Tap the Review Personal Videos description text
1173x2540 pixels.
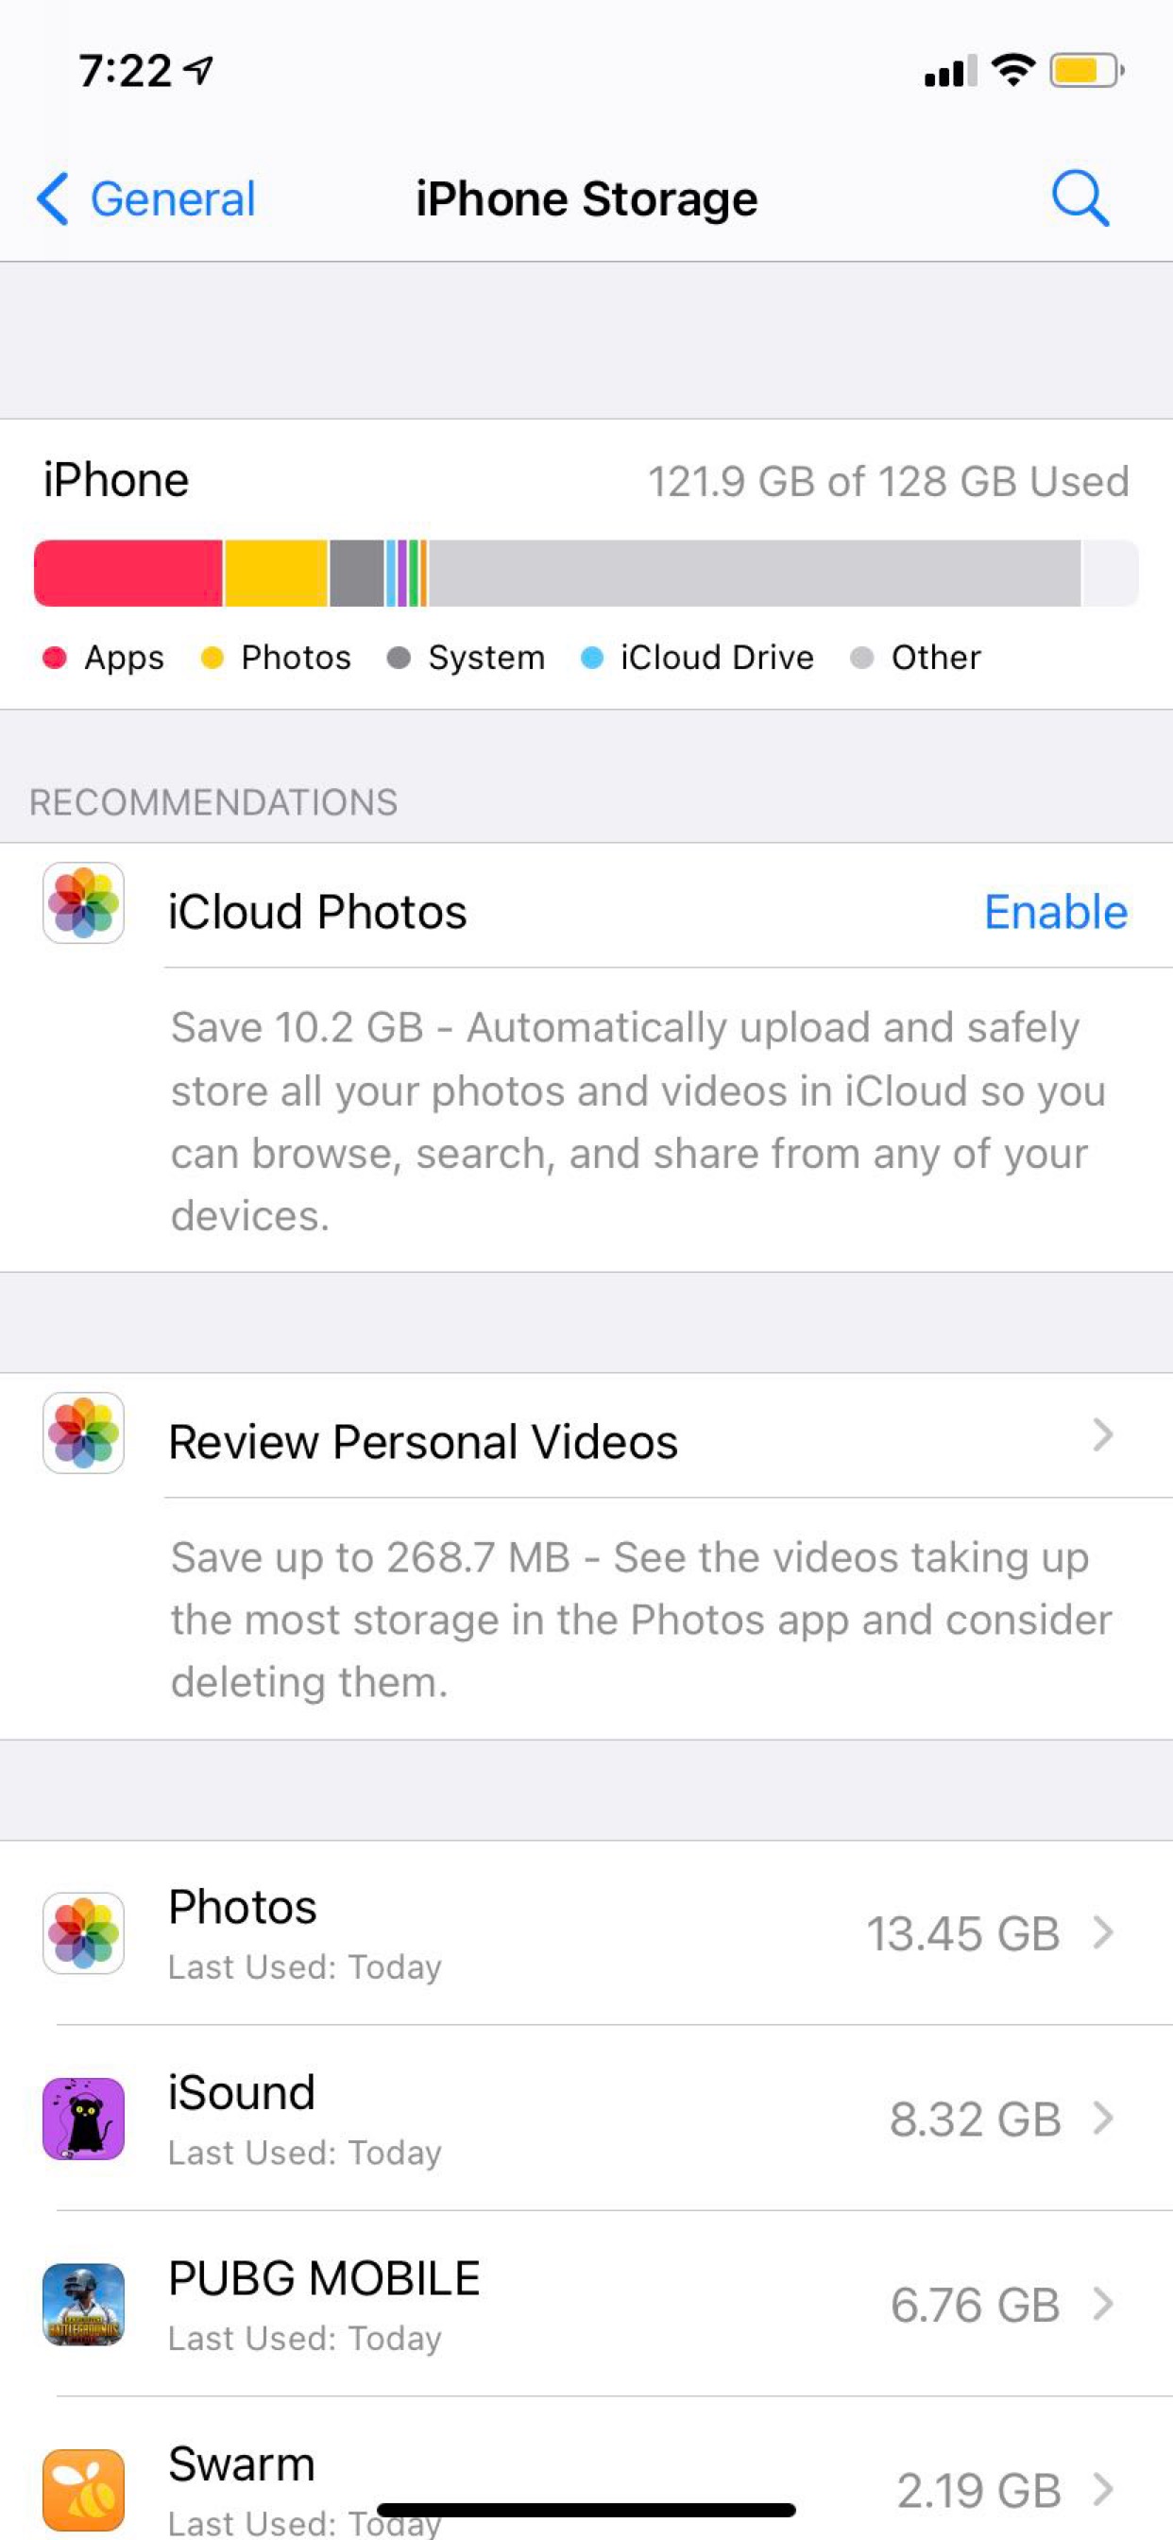coord(640,1619)
